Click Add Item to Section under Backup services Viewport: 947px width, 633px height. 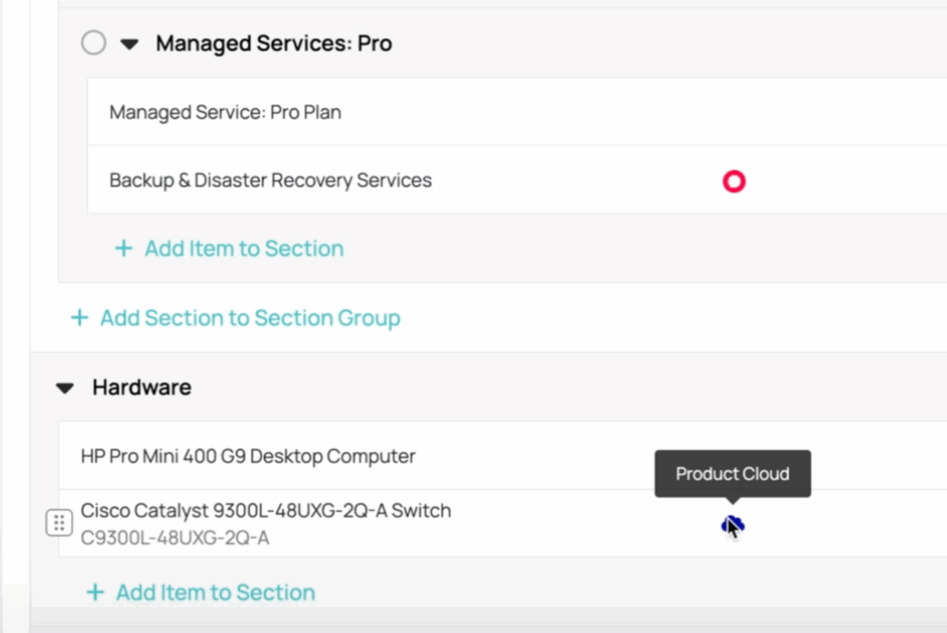243,249
